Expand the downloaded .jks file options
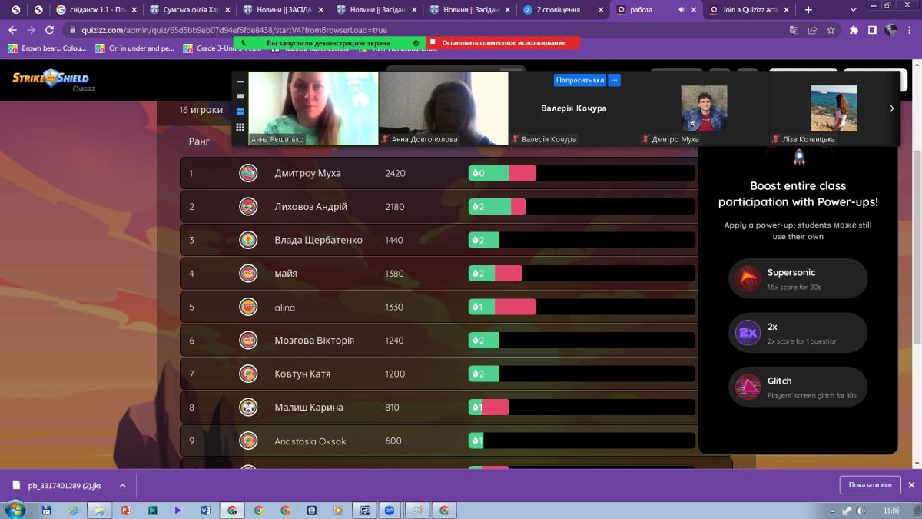The width and height of the screenshot is (922, 519). coord(121,485)
